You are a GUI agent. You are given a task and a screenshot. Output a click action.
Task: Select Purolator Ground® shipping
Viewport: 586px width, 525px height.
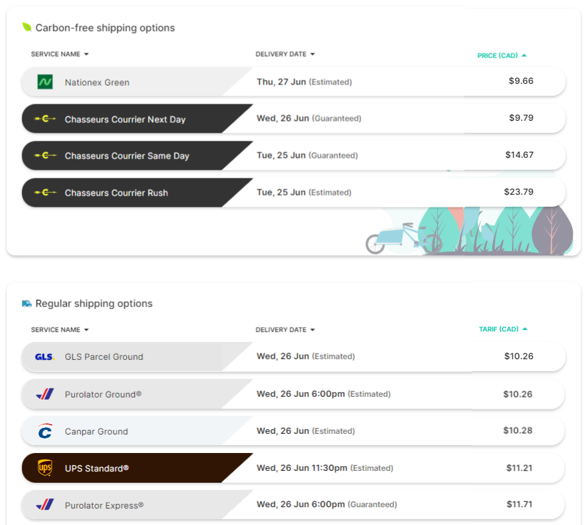[293, 394]
